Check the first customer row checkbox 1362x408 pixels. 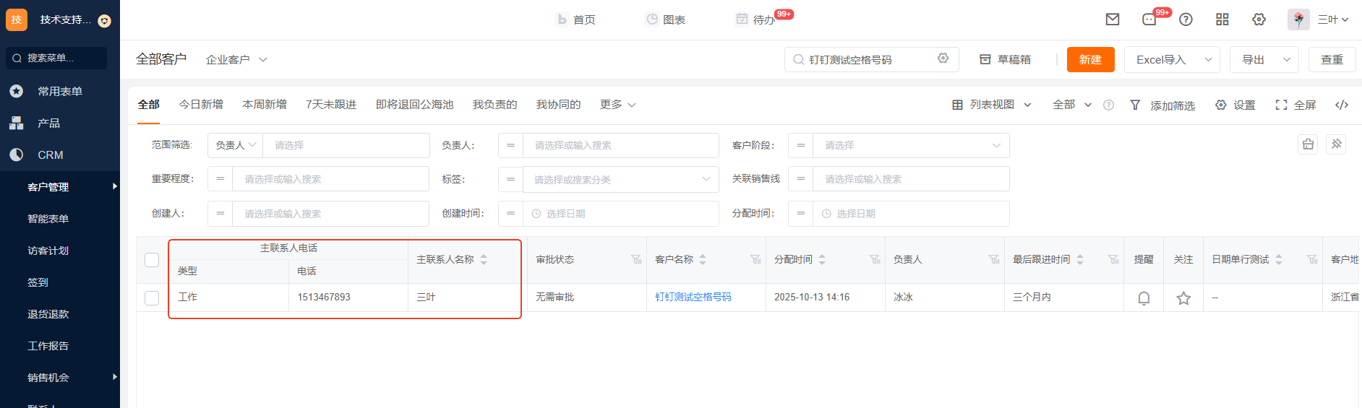(x=152, y=298)
